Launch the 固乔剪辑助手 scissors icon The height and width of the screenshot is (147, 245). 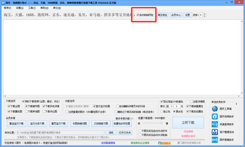(x=215, y=140)
